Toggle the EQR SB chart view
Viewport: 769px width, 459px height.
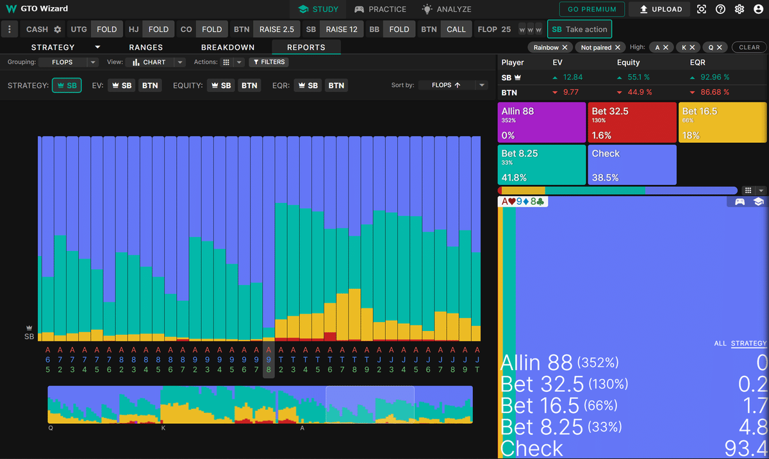point(308,85)
